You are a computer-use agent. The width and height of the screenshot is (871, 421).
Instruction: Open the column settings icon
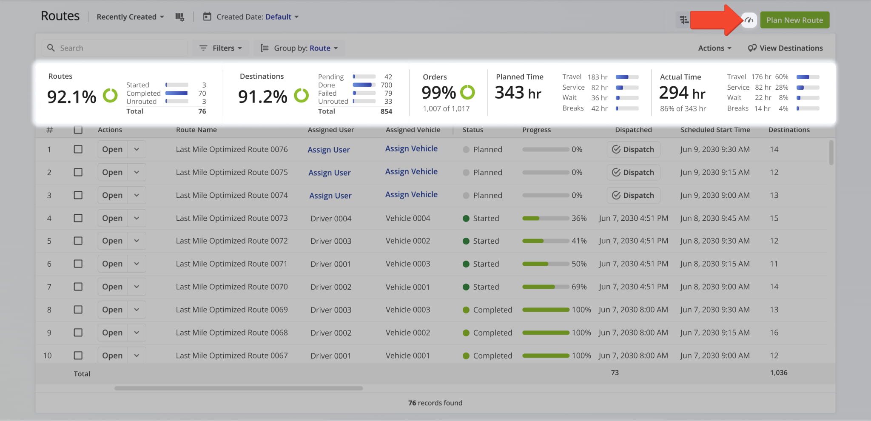coord(684,20)
